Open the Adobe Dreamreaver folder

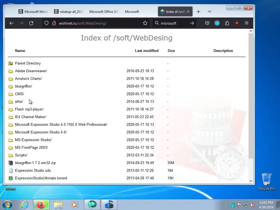coord(31,71)
